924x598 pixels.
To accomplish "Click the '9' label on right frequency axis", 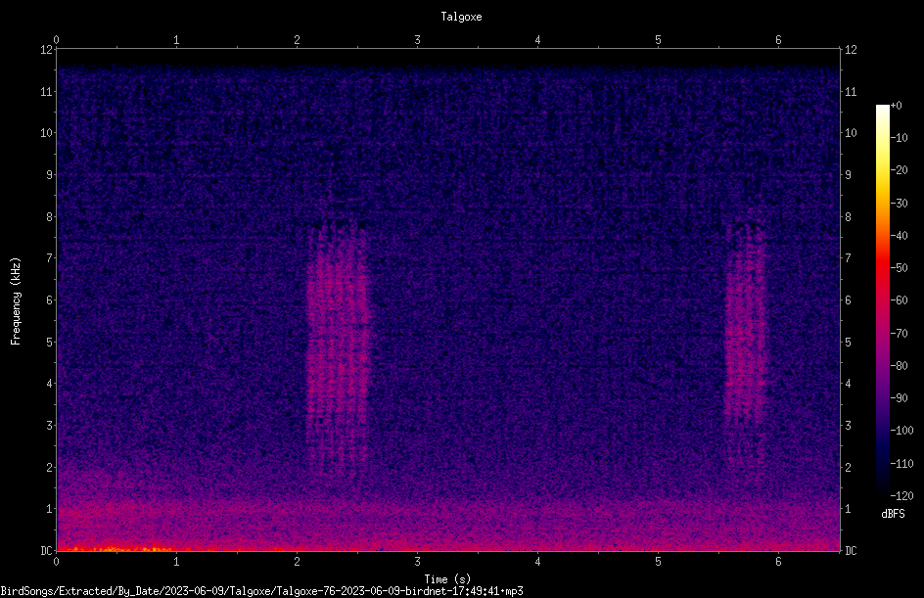I will coord(849,175).
